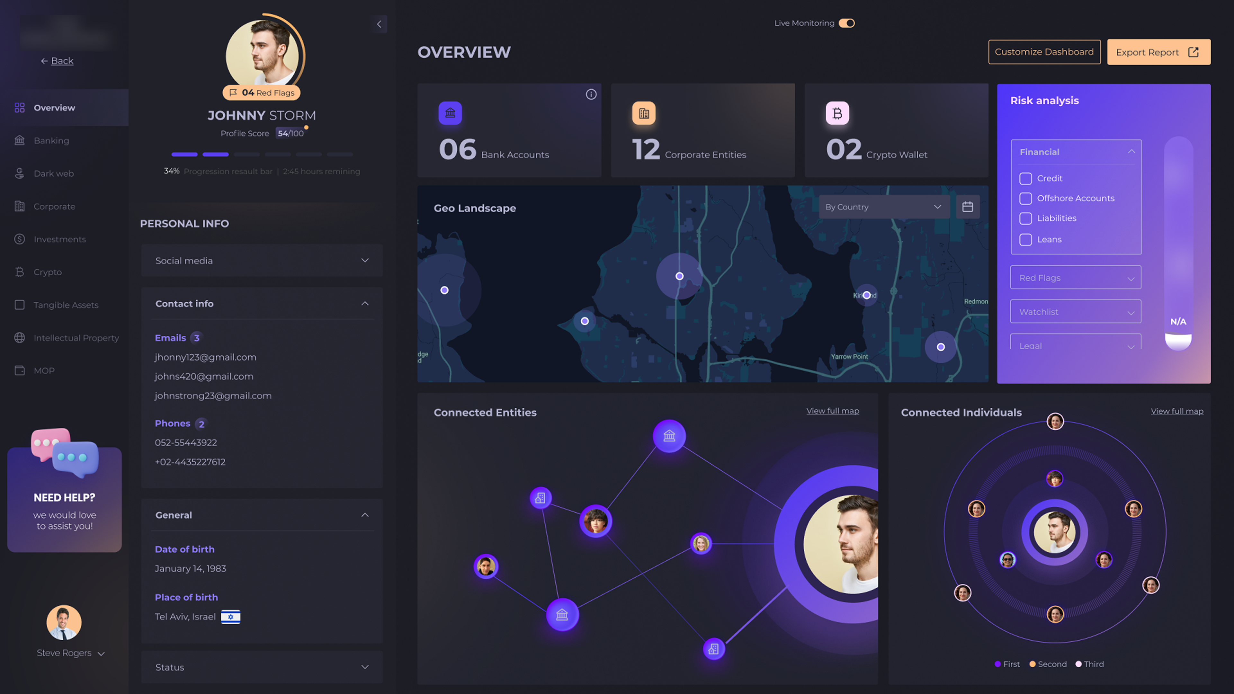Click the map marker near Yarrow Point
This screenshot has width=1234, height=694.
(941, 347)
